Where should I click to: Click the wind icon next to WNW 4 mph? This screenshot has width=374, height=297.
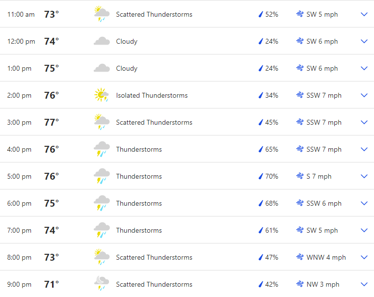[x=300, y=257]
